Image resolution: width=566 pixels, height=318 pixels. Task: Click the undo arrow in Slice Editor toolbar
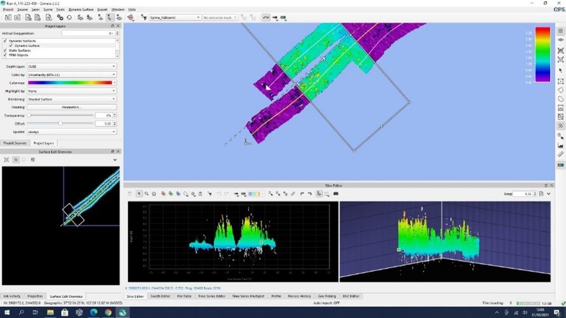coord(219,193)
